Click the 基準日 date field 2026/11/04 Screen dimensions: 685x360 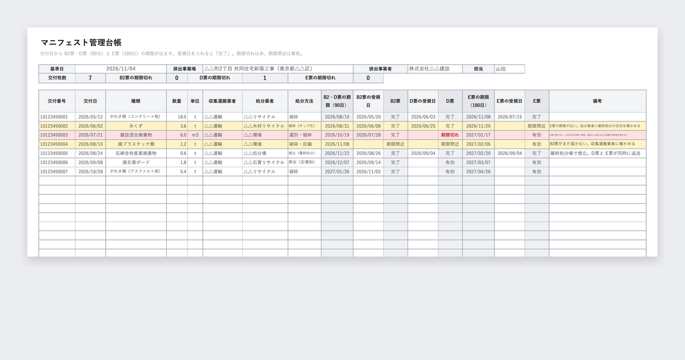pos(121,69)
